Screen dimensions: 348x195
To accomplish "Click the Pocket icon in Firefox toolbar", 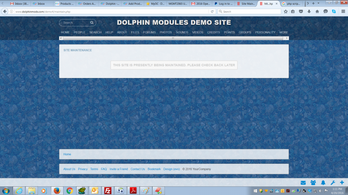I will [x=301, y=12].
